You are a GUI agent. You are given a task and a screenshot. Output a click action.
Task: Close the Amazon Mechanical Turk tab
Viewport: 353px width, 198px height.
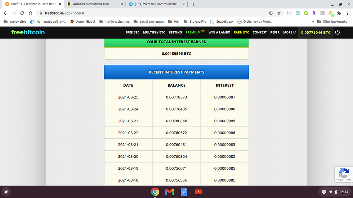pyautogui.click(x=122, y=4)
